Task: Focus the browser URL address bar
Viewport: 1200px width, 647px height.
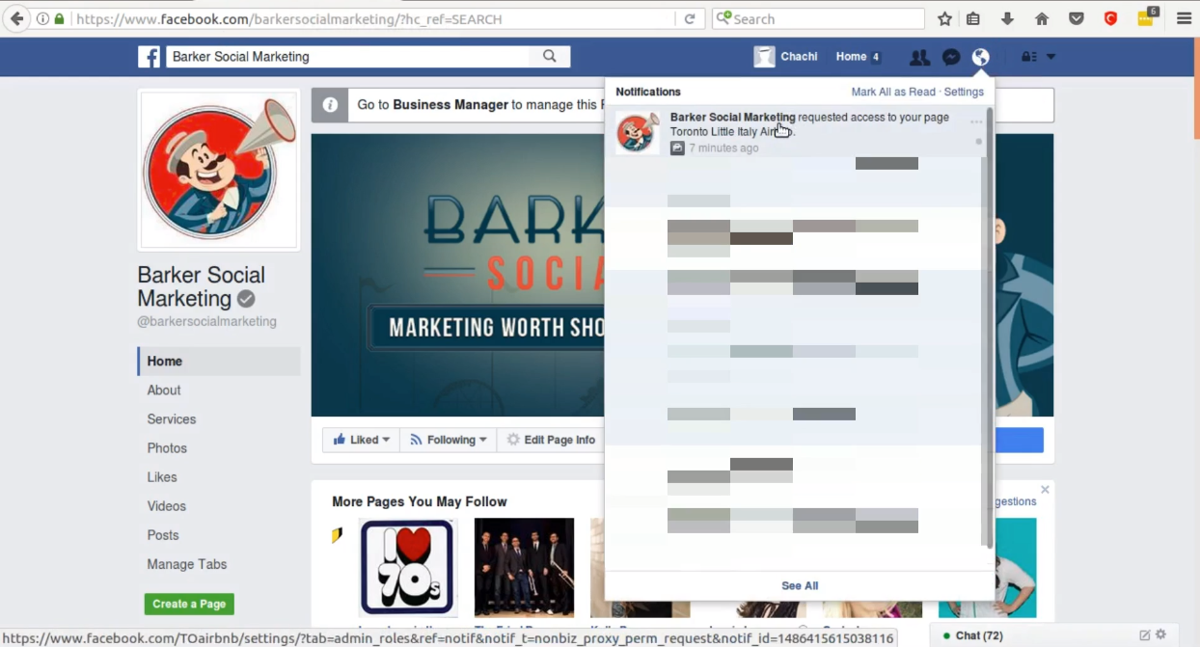Action: [x=374, y=18]
